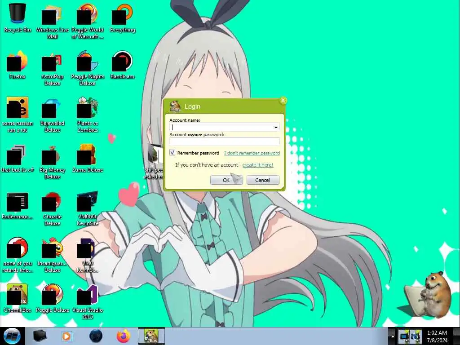This screenshot has width=460, height=345.
Task: Follow 'I don't remember password' link
Action: (x=252, y=153)
